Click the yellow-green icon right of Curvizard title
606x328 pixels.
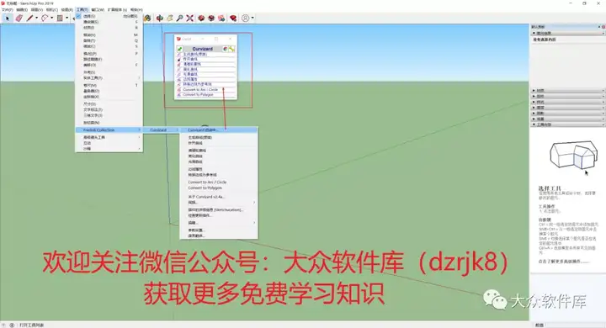tap(231, 49)
